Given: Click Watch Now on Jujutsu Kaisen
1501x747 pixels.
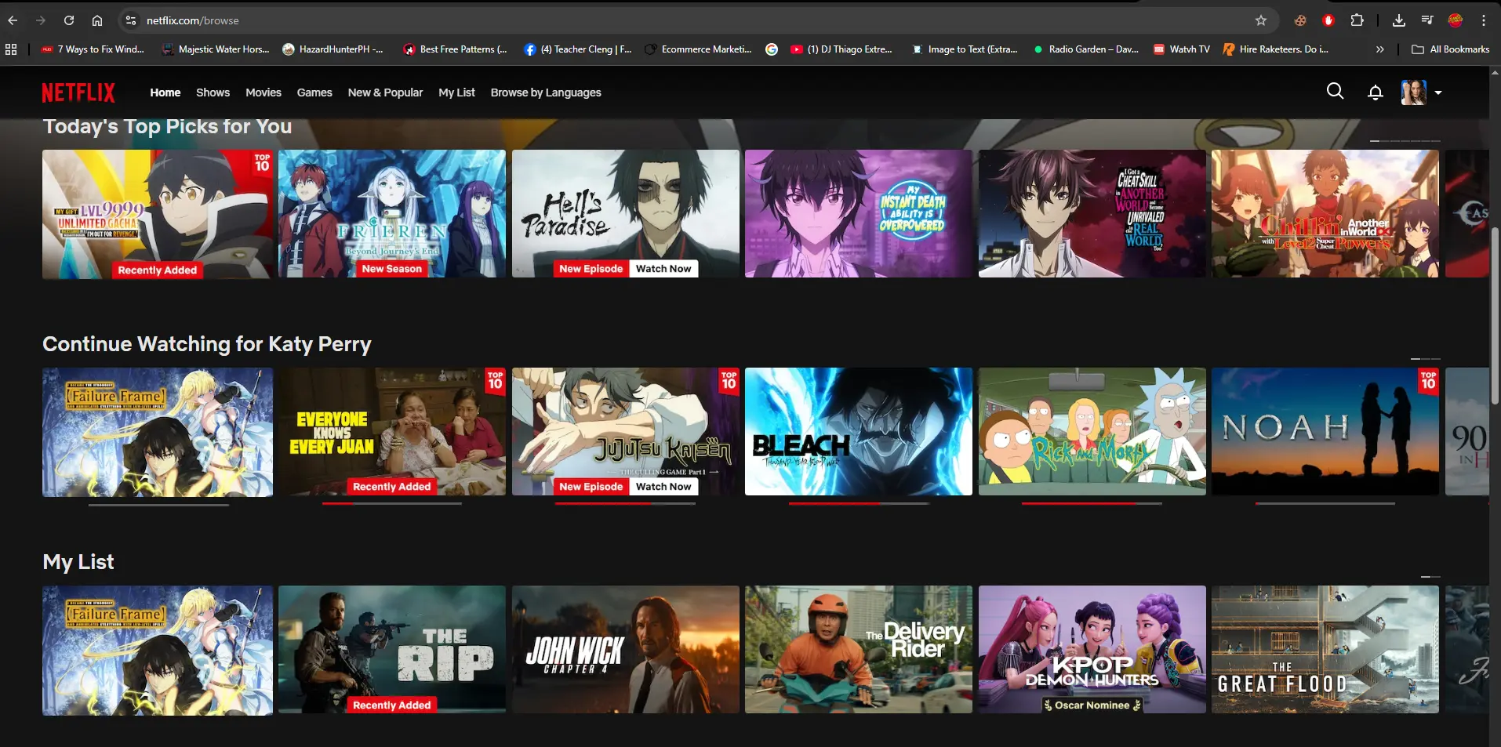Looking at the screenshot, I should pos(663,487).
